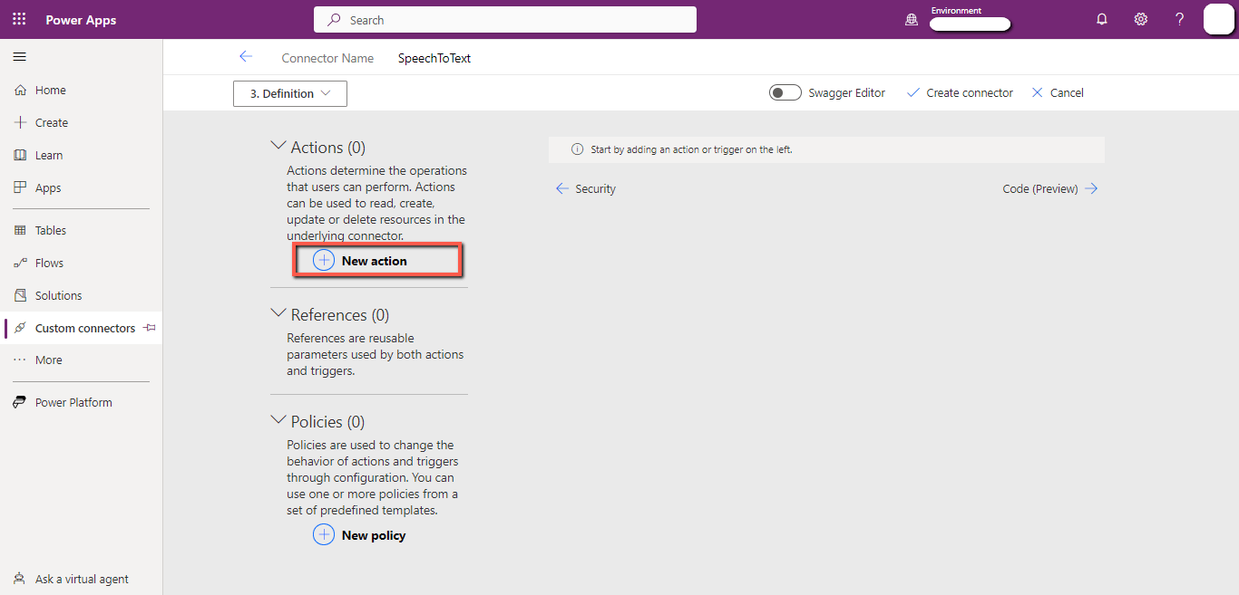Click the Power Apps title link
1239x595 pixels.
(x=81, y=20)
